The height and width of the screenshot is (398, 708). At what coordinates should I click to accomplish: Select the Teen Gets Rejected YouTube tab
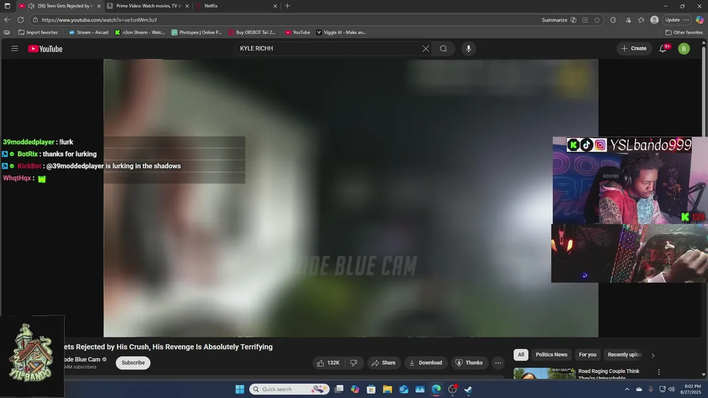click(59, 6)
